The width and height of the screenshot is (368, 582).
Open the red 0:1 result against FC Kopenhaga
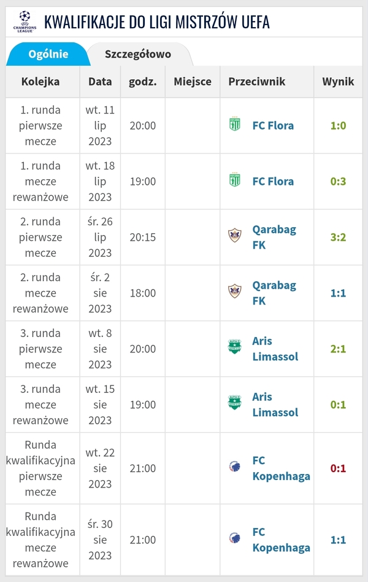pos(338,468)
